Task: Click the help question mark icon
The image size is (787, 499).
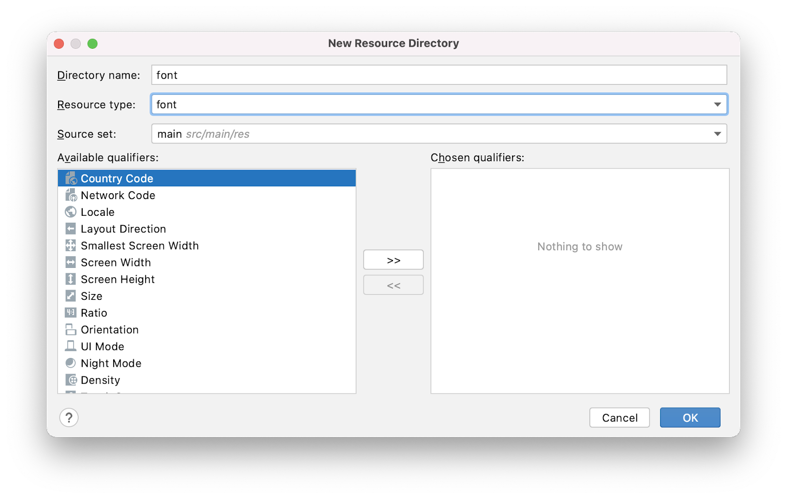Action: pos(69,417)
